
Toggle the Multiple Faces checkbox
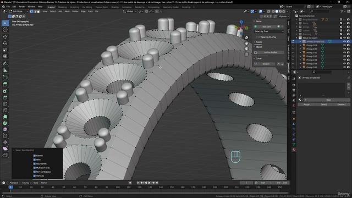[x=34, y=168]
